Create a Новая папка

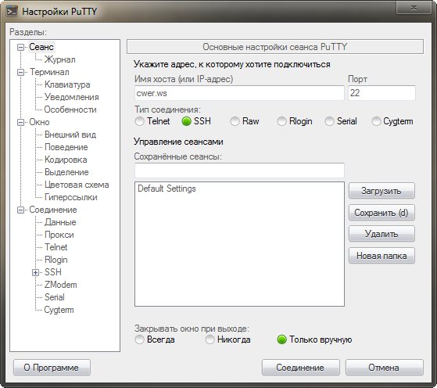(381, 256)
